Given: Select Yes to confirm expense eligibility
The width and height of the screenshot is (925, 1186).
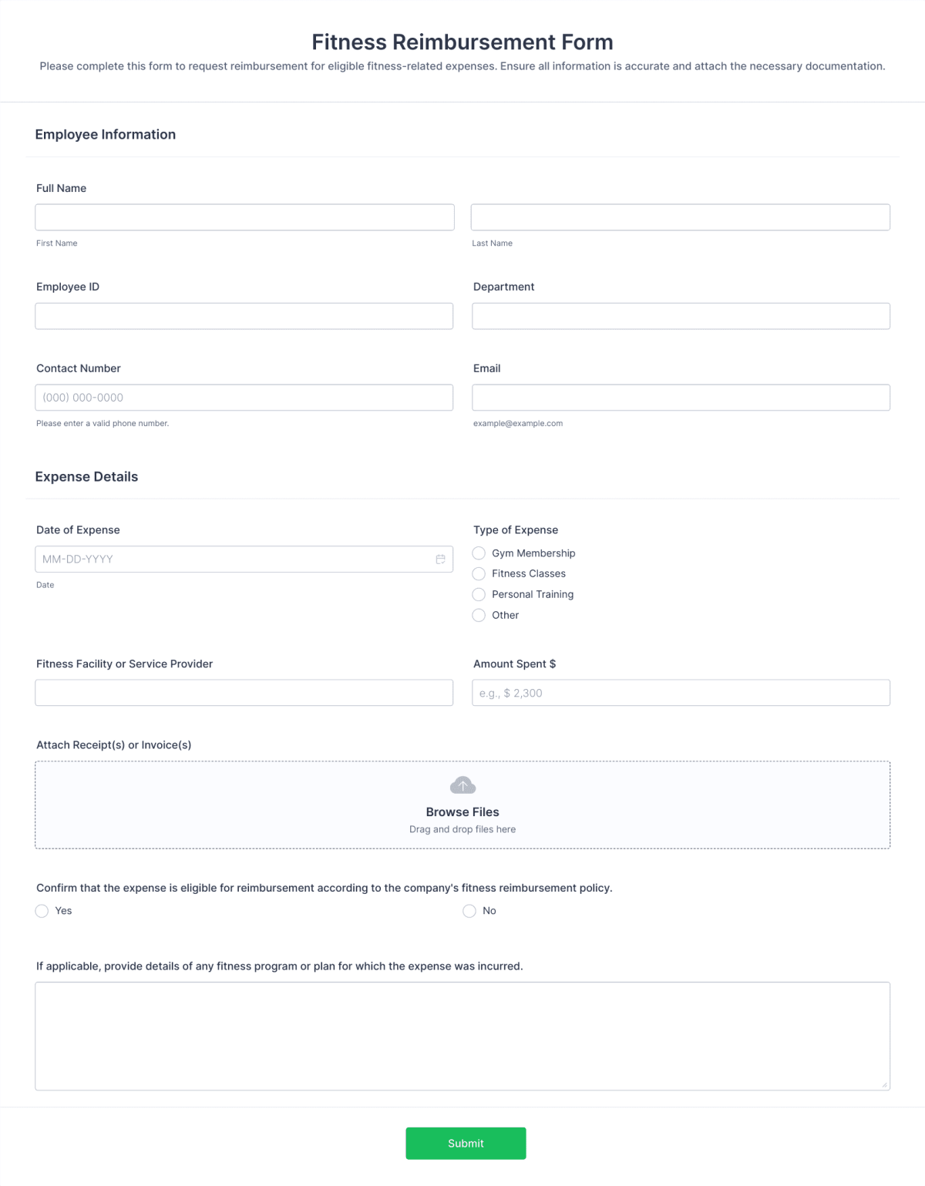Looking at the screenshot, I should pos(42,911).
